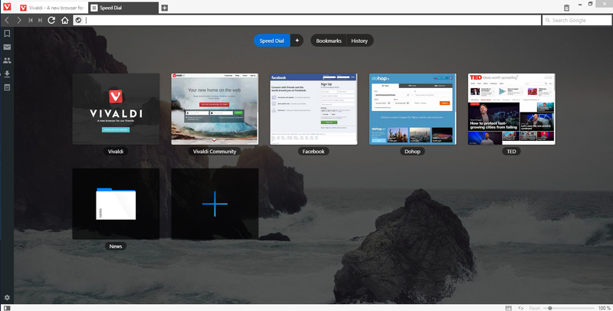This screenshot has height=311, width=613.
Task: Select the Speed Dial browser tab
Action: 123,8
